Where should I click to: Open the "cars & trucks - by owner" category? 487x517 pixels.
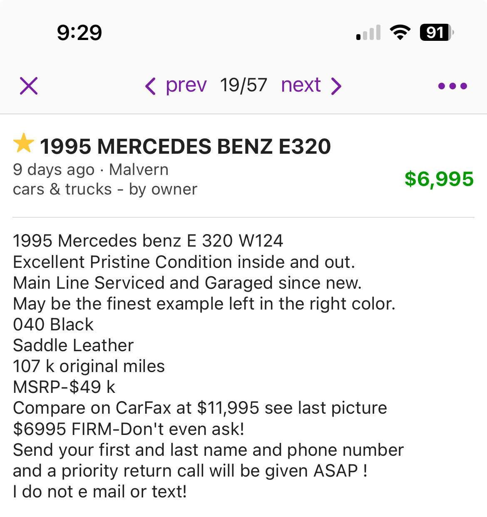click(105, 189)
